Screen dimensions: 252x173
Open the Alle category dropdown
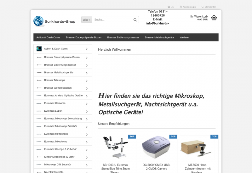[86, 20]
